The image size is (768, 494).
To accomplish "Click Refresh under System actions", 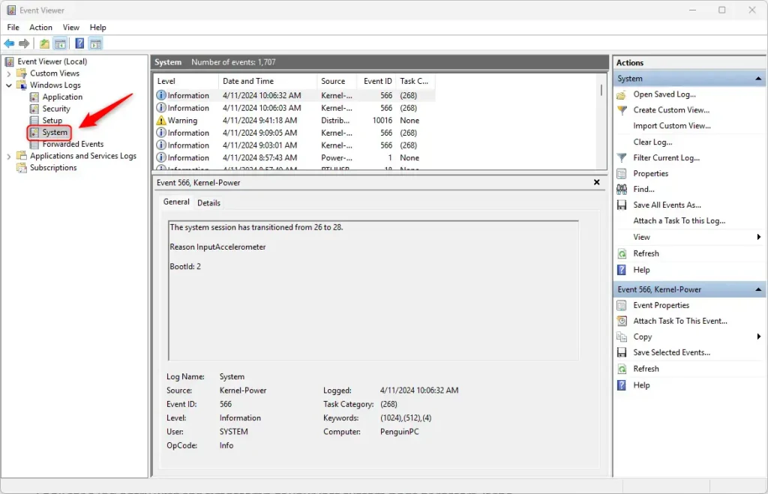I will [646, 253].
